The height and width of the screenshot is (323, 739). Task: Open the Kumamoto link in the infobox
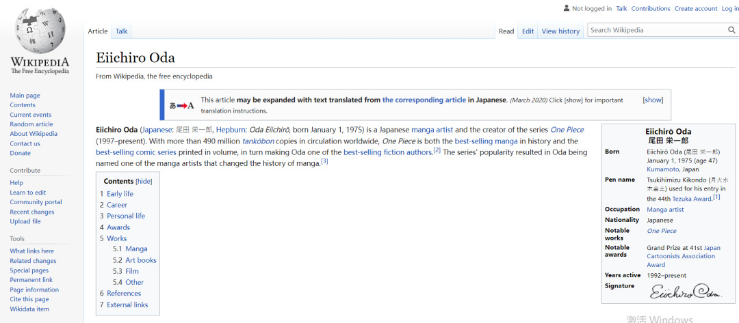pyautogui.click(x=662, y=169)
